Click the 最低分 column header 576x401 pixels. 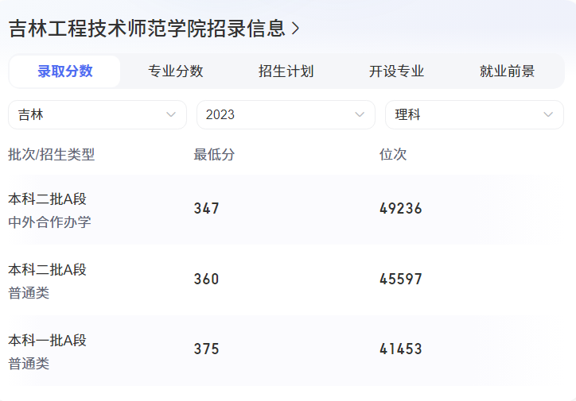[214, 154]
